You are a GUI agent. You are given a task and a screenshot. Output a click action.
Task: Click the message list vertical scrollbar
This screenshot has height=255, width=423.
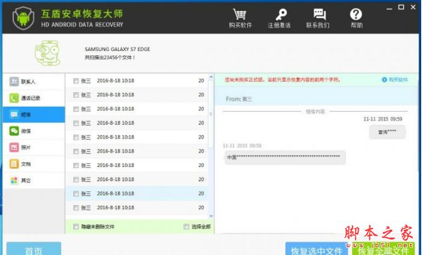point(211,114)
